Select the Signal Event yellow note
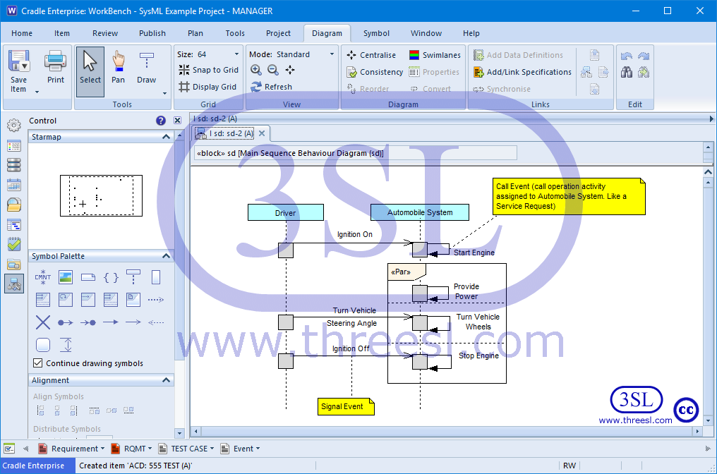This screenshot has height=474, width=717. (347, 406)
